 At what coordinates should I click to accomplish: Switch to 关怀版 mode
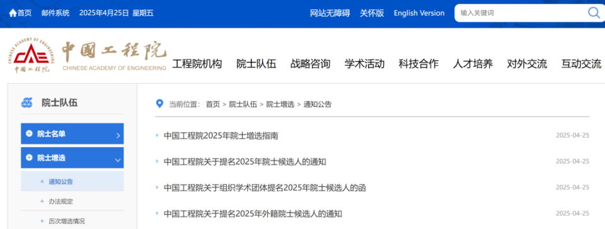[372, 13]
